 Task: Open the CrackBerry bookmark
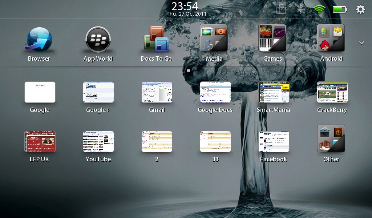point(332,92)
